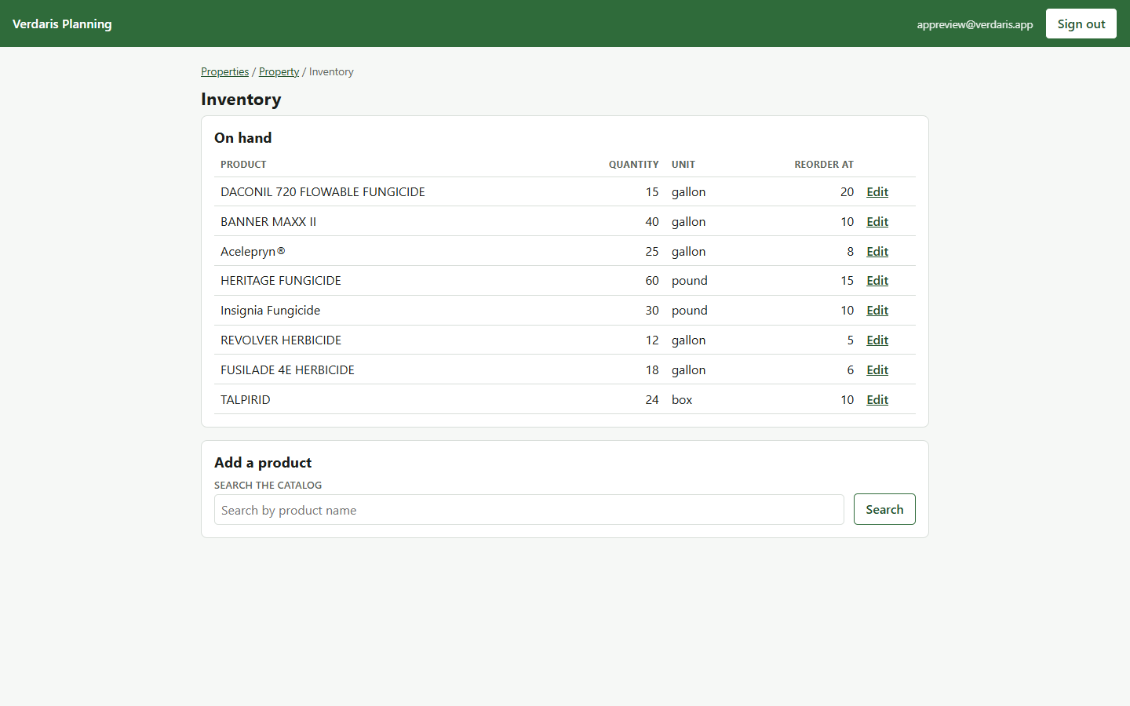
Task: Click the Add a product heading
Action: [x=263, y=463]
